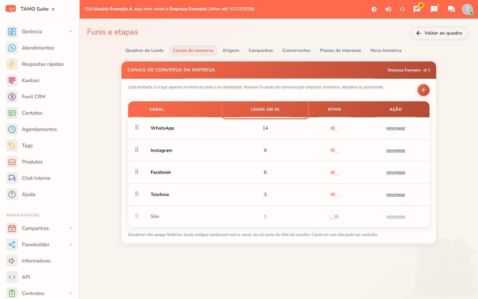Open Ajuda question mark icon

coord(12,194)
